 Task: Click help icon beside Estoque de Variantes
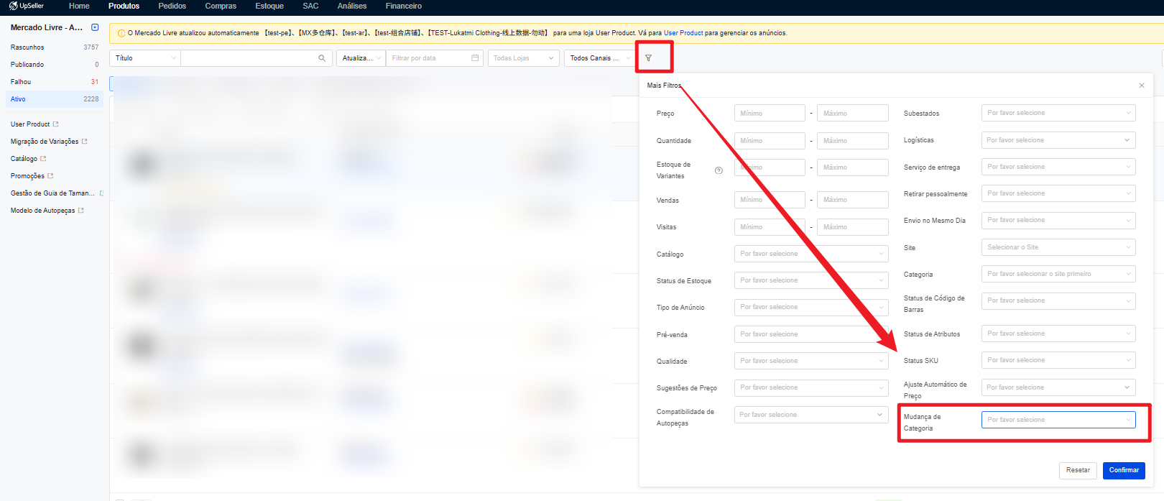coord(719,170)
